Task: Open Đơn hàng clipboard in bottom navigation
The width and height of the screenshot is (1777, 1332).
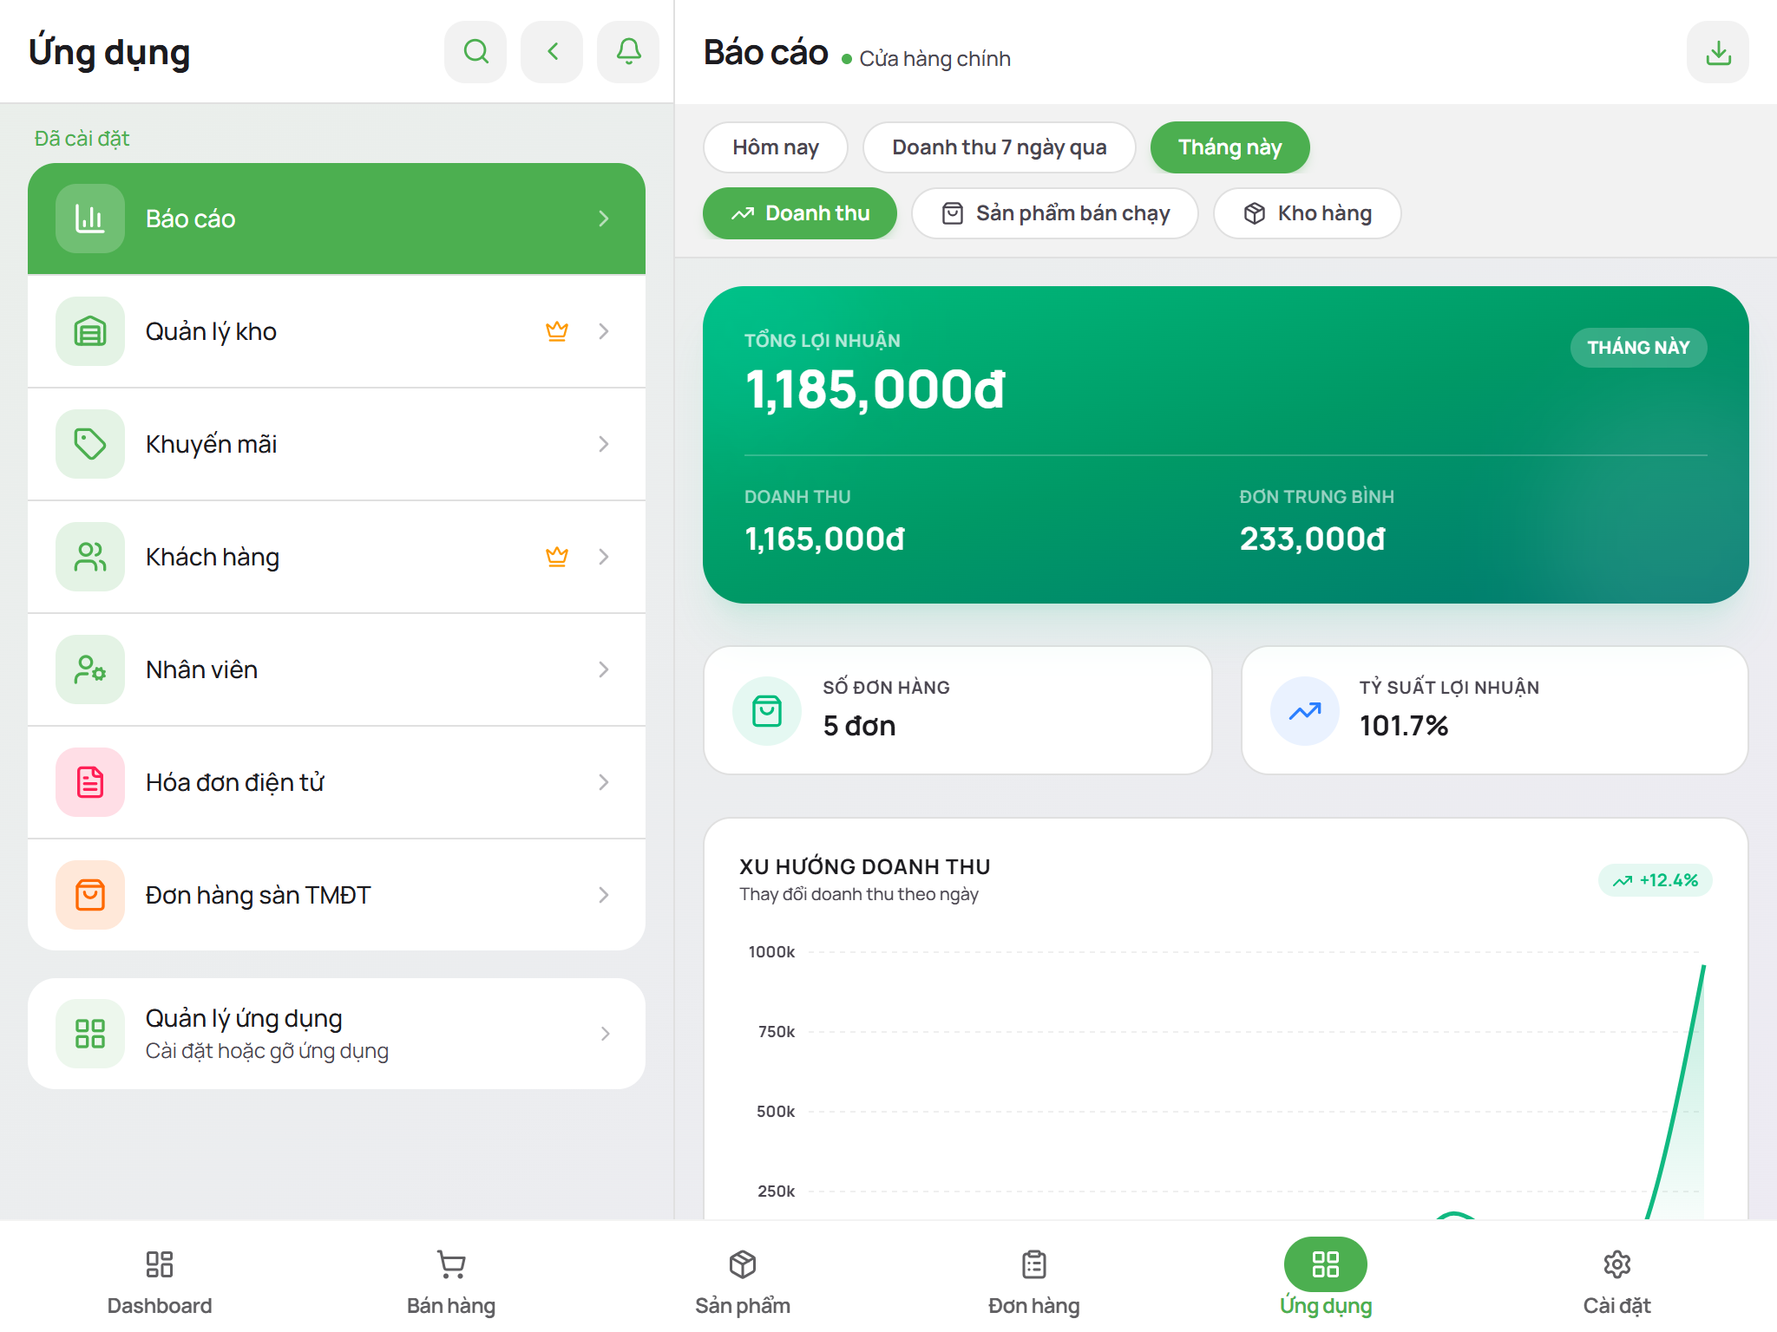Action: pyautogui.click(x=1034, y=1282)
